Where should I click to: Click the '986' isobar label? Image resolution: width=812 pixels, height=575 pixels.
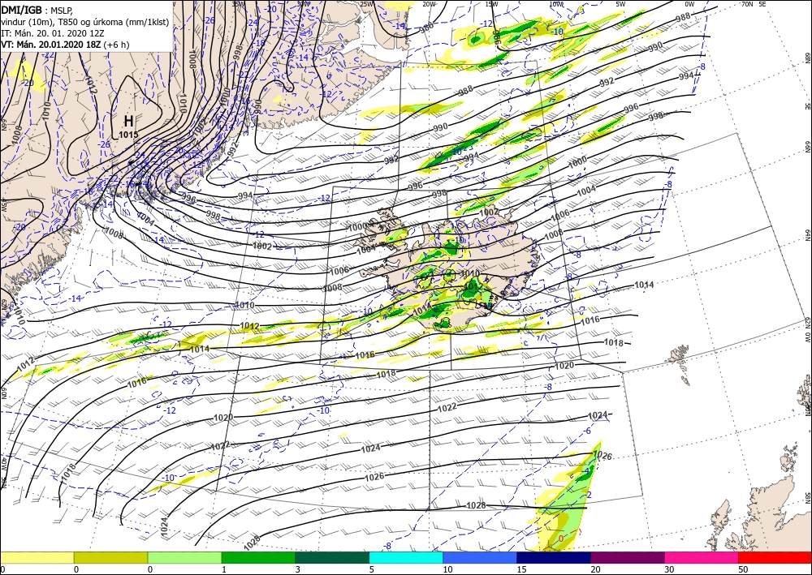495,36
